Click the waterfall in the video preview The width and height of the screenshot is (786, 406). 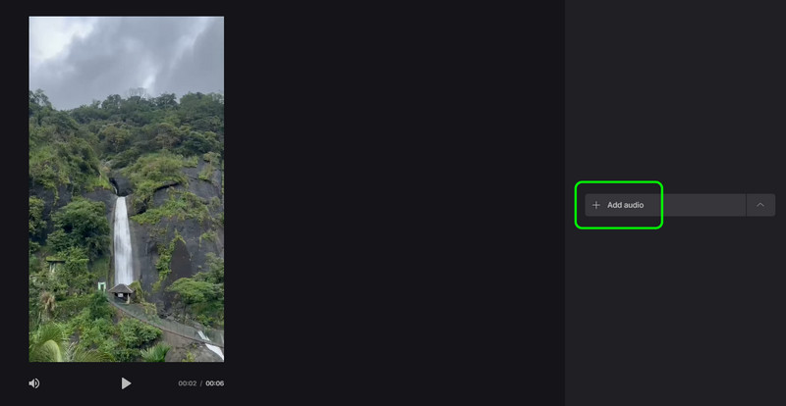(123, 240)
